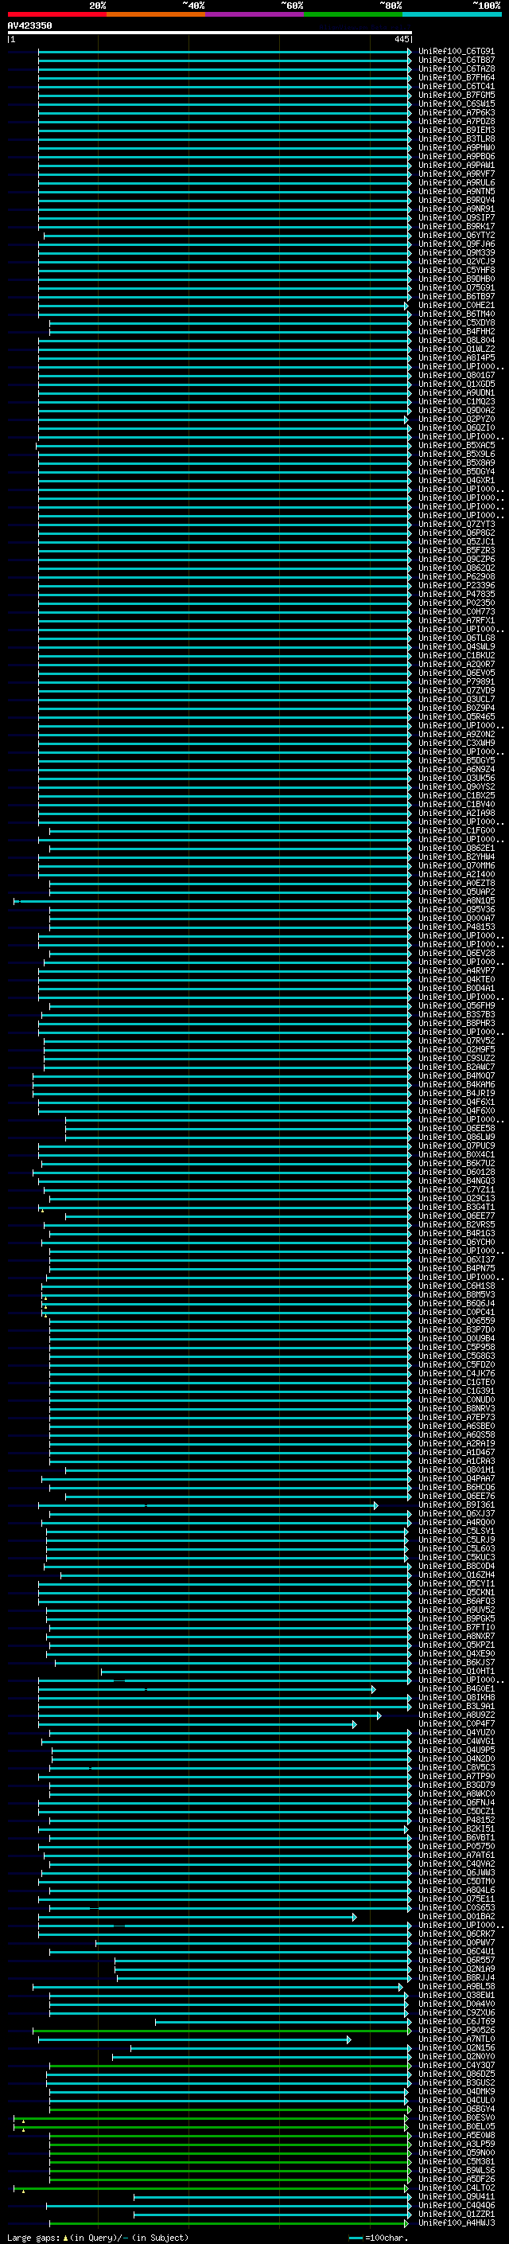The image size is (509, 2244).
Task: Select hit label UniRef100_C5KUC3
Action: coord(456,1558)
